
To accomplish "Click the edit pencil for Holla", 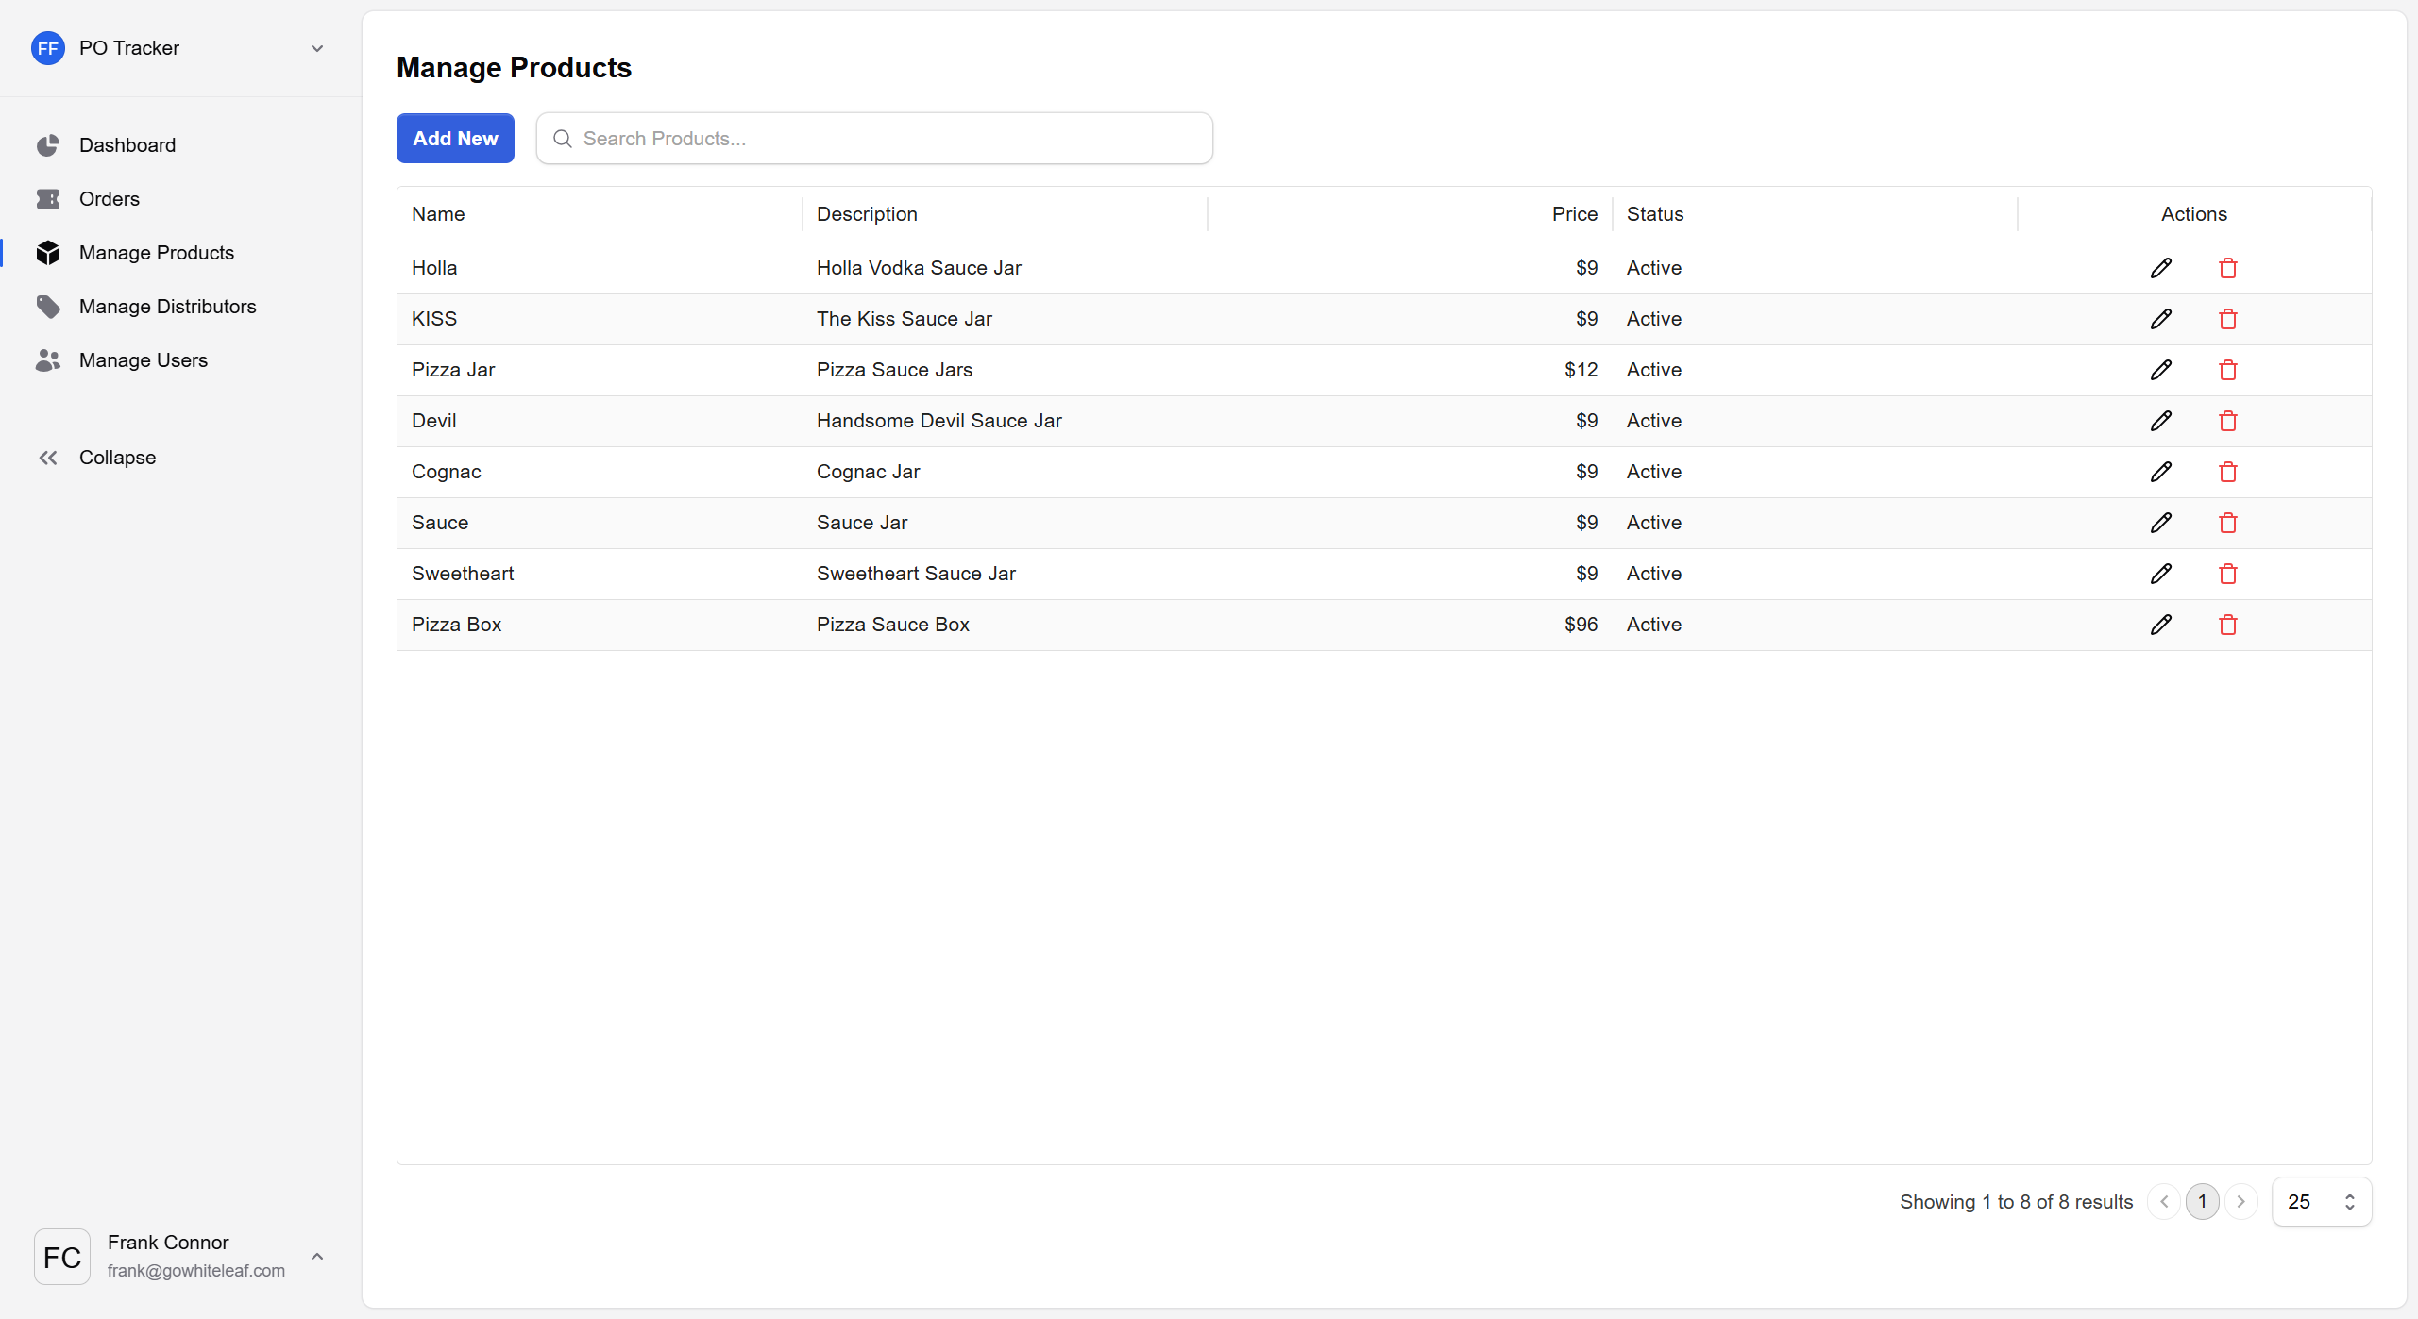I will click(x=2160, y=268).
